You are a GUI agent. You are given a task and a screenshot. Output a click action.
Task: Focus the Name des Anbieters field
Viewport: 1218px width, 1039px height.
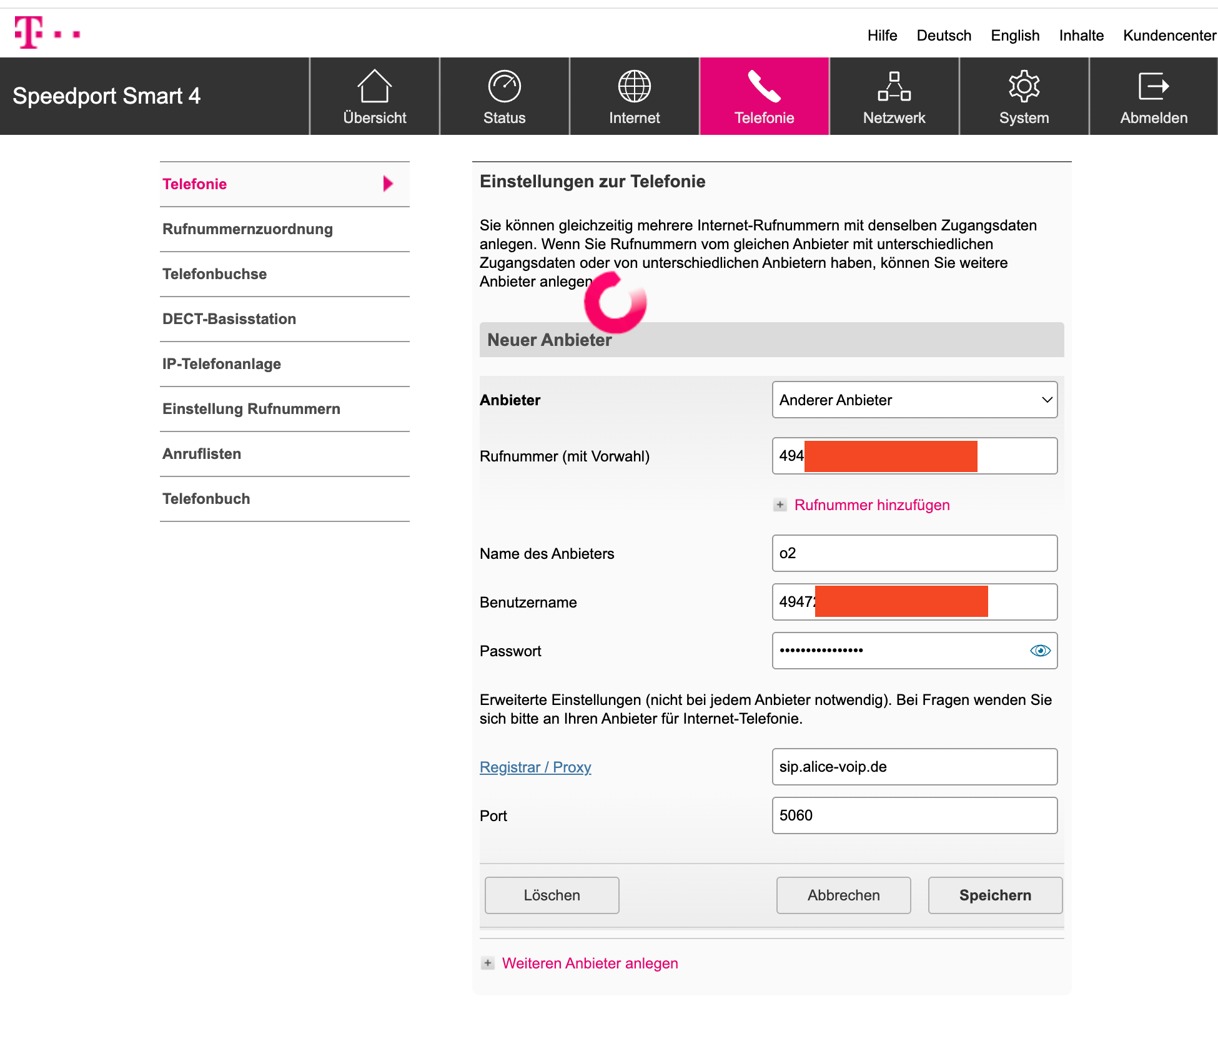click(x=914, y=553)
